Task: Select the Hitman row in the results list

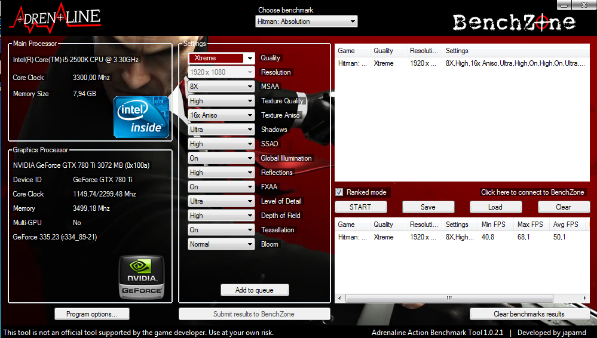Action: (462, 237)
